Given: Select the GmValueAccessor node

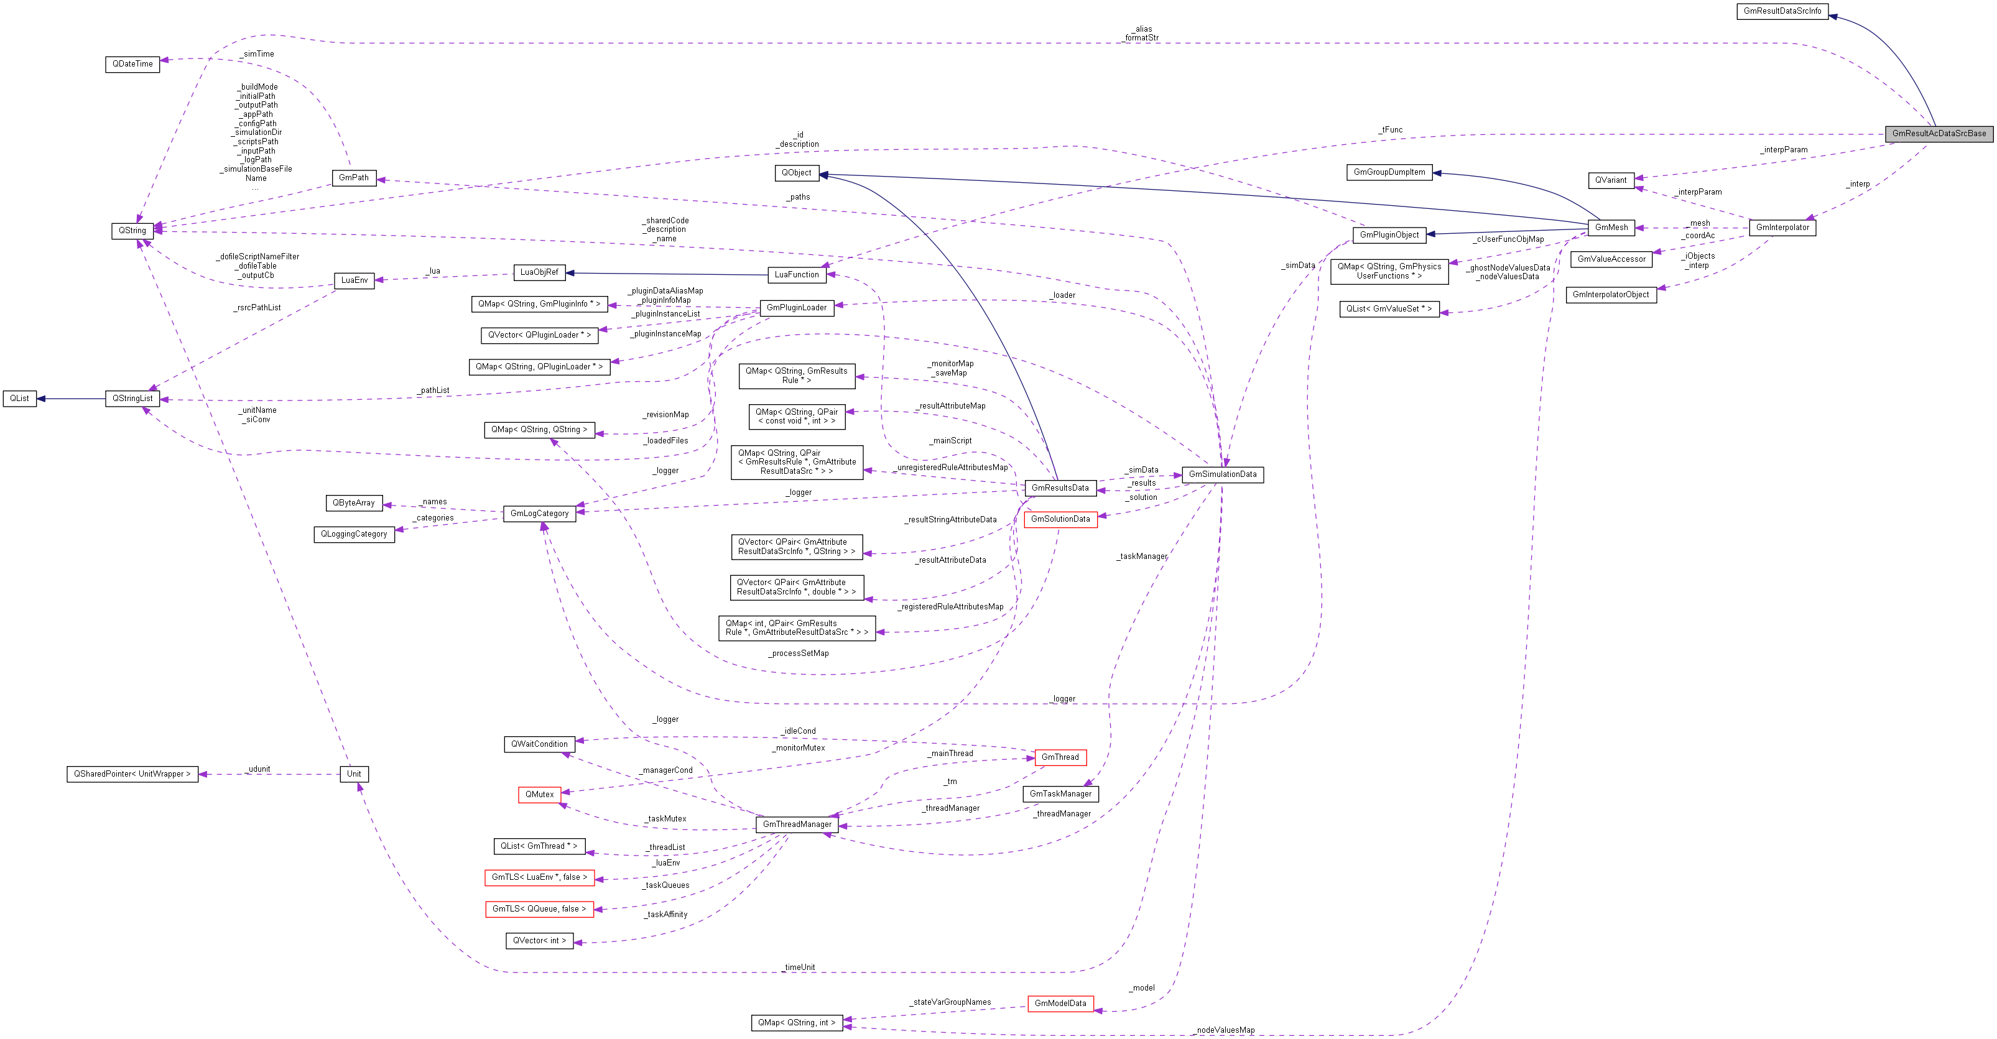Looking at the screenshot, I should point(1611,259).
